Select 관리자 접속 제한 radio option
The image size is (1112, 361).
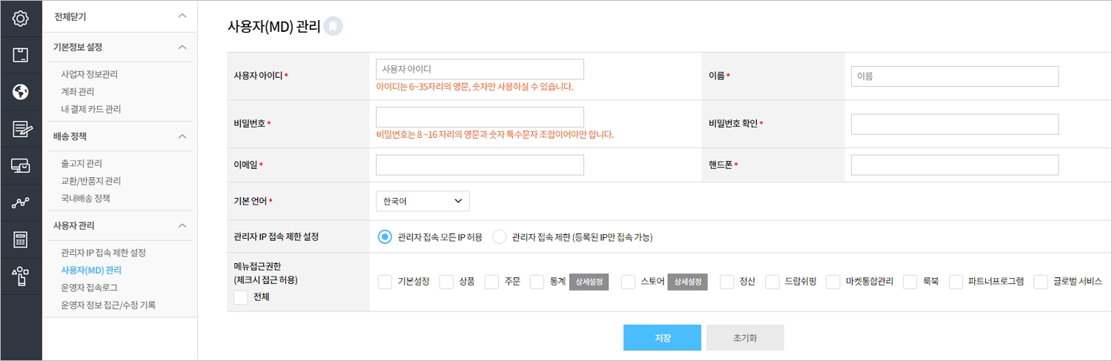click(499, 237)
